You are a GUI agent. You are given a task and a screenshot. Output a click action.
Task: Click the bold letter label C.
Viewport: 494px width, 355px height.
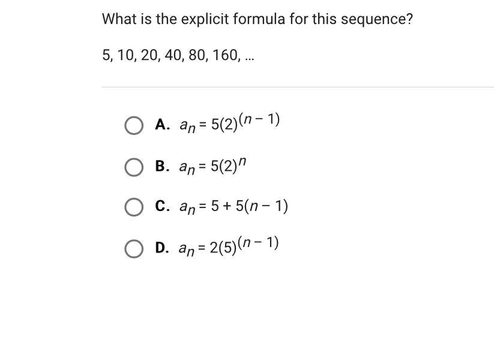162,206
